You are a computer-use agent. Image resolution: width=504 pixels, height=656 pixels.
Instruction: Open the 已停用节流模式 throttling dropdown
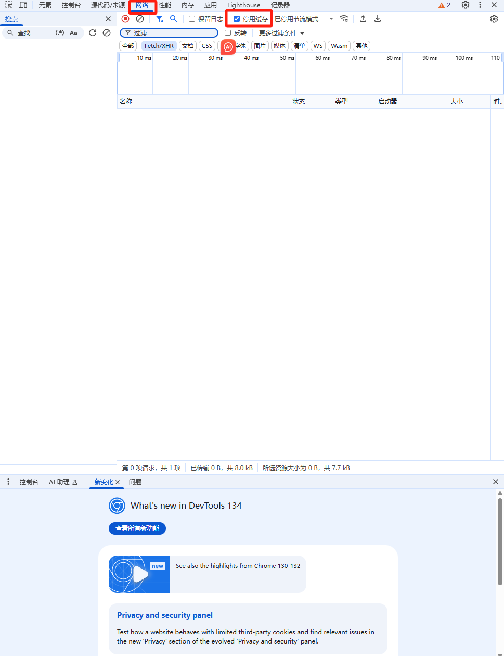[304, 19]
